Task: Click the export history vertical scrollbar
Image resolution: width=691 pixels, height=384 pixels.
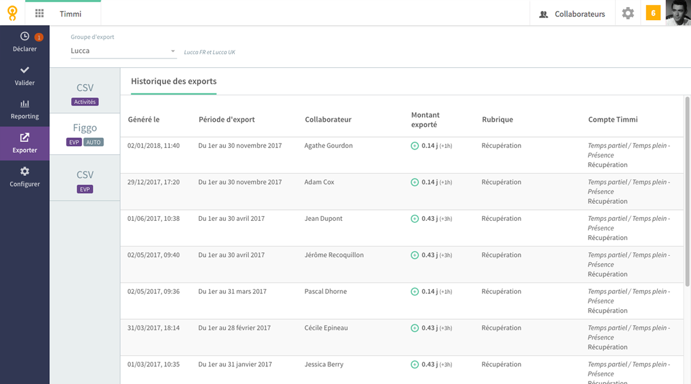Action: pos(687,191)
